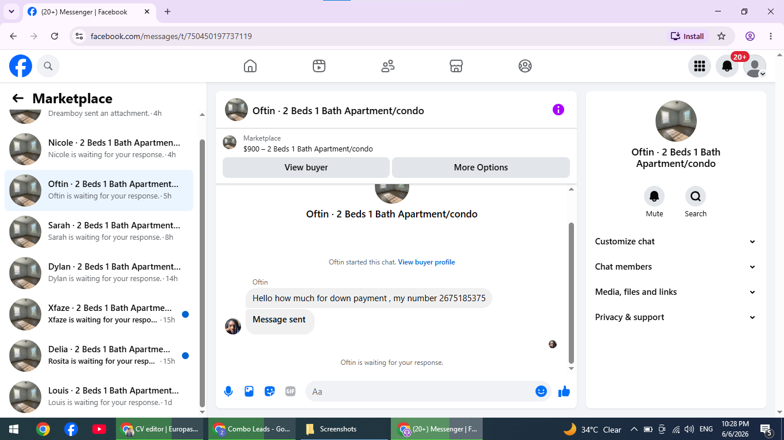784x440 pixels.
Task: Click the conversation list scrollbar
Action: [202, 272]
